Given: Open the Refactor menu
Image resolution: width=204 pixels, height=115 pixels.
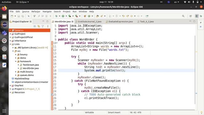Looking at the screenshot, I should (36, 11).
